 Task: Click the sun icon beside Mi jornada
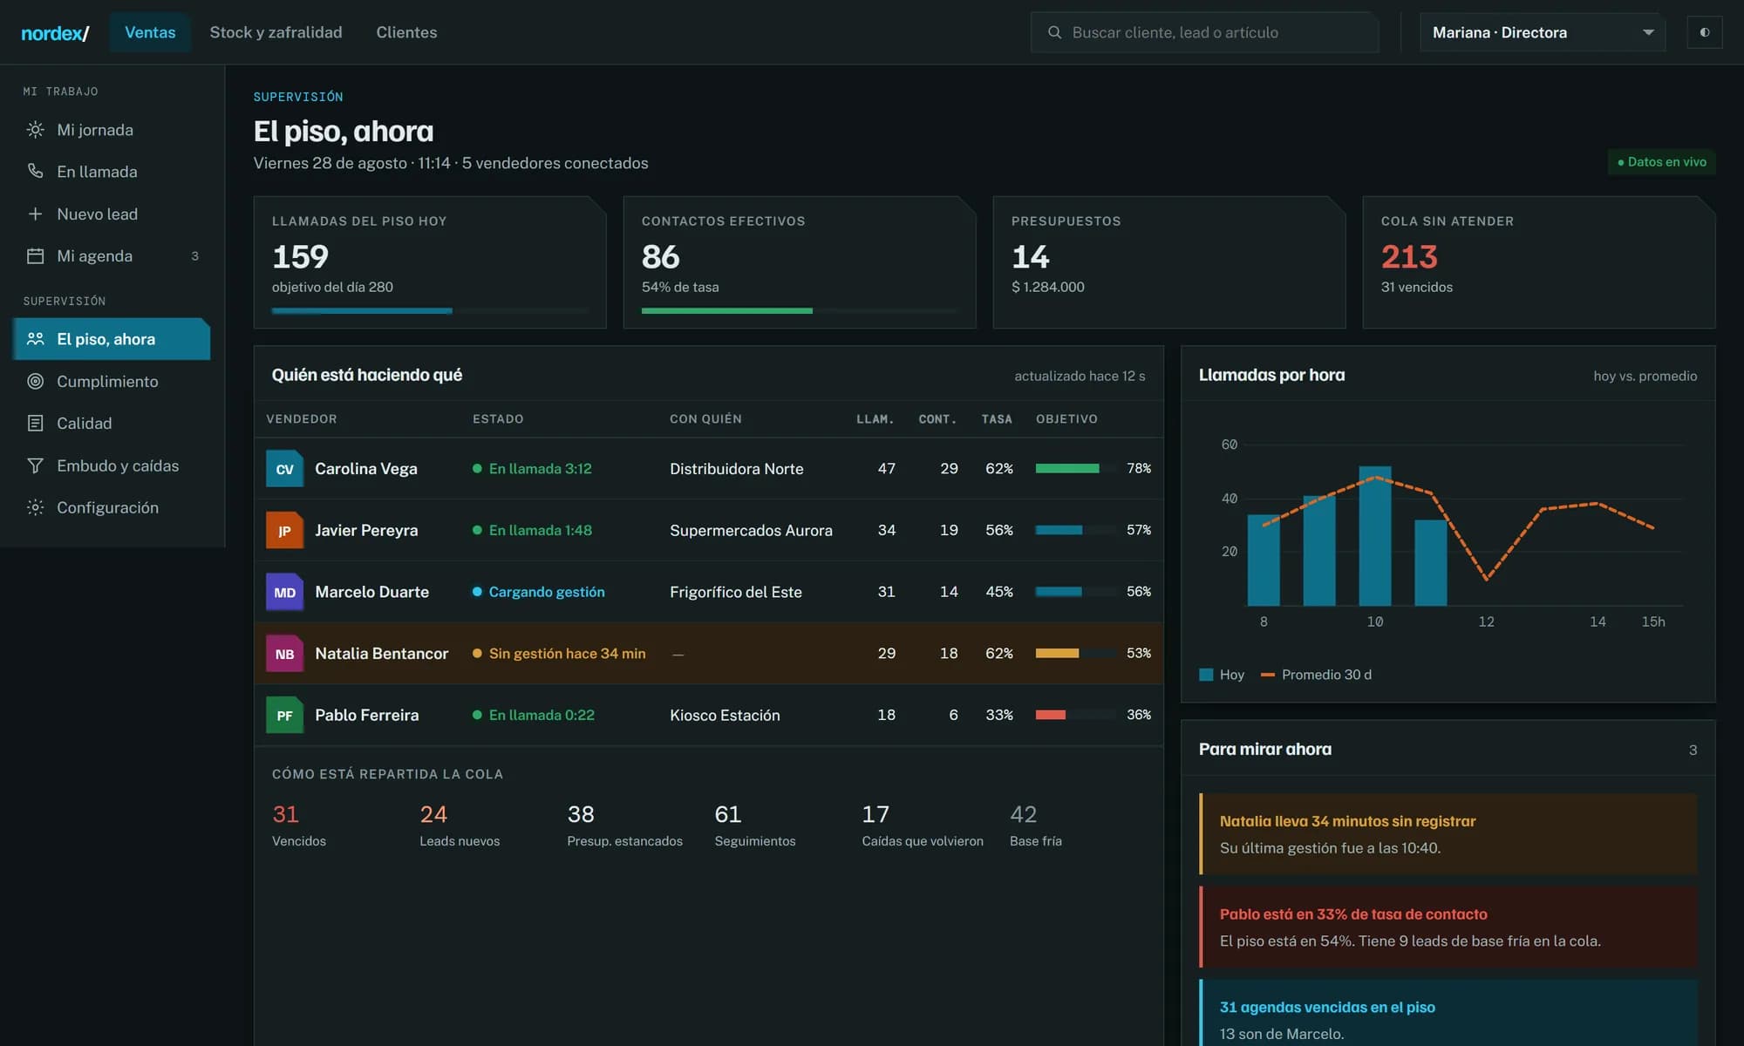pyautogui.click(x=35, y=130)
